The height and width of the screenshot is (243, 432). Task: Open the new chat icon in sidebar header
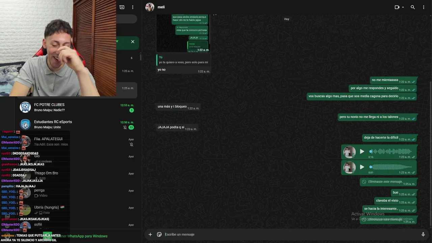click(122, 7)
